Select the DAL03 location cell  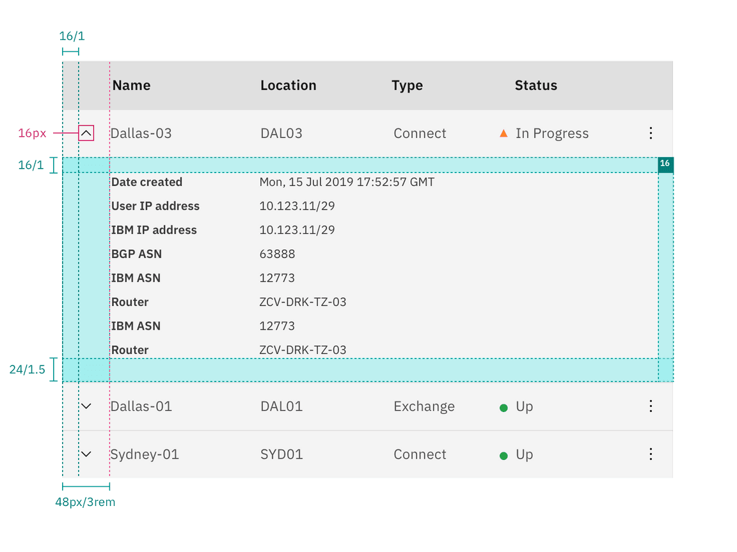[x=281, y=134]
